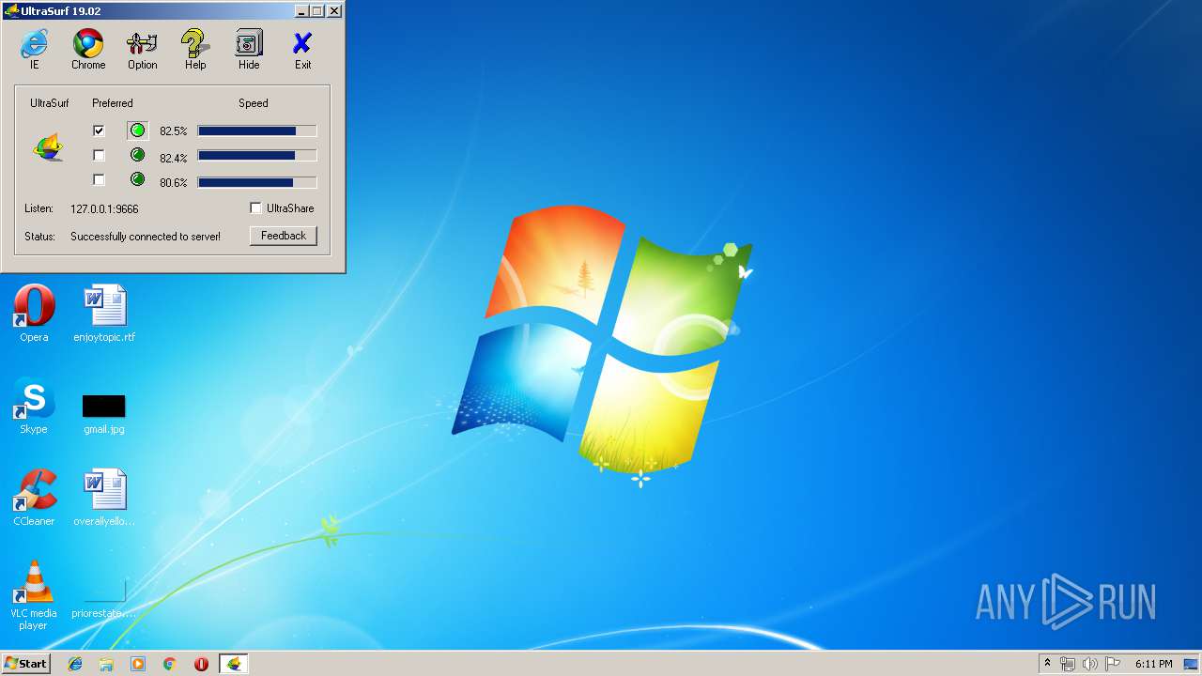Open the Action Center flag icon
Screen dimensions: 1202x676
point(1112,664)
